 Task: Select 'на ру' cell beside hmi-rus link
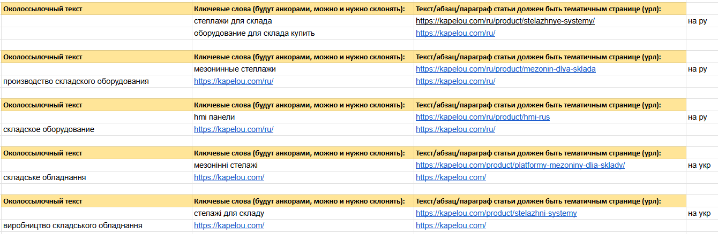click(702, 117)
